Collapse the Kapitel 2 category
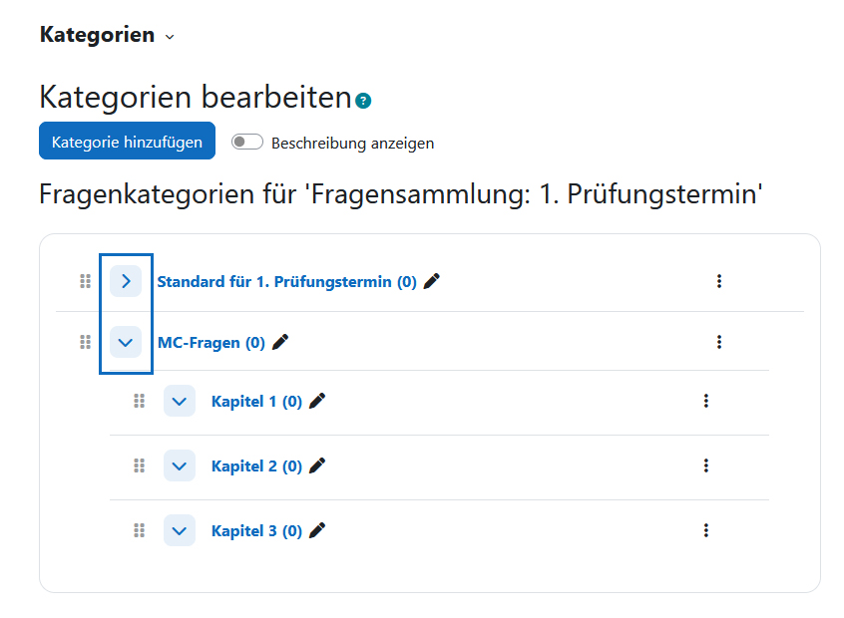844x618 pixels. (180, 465)
